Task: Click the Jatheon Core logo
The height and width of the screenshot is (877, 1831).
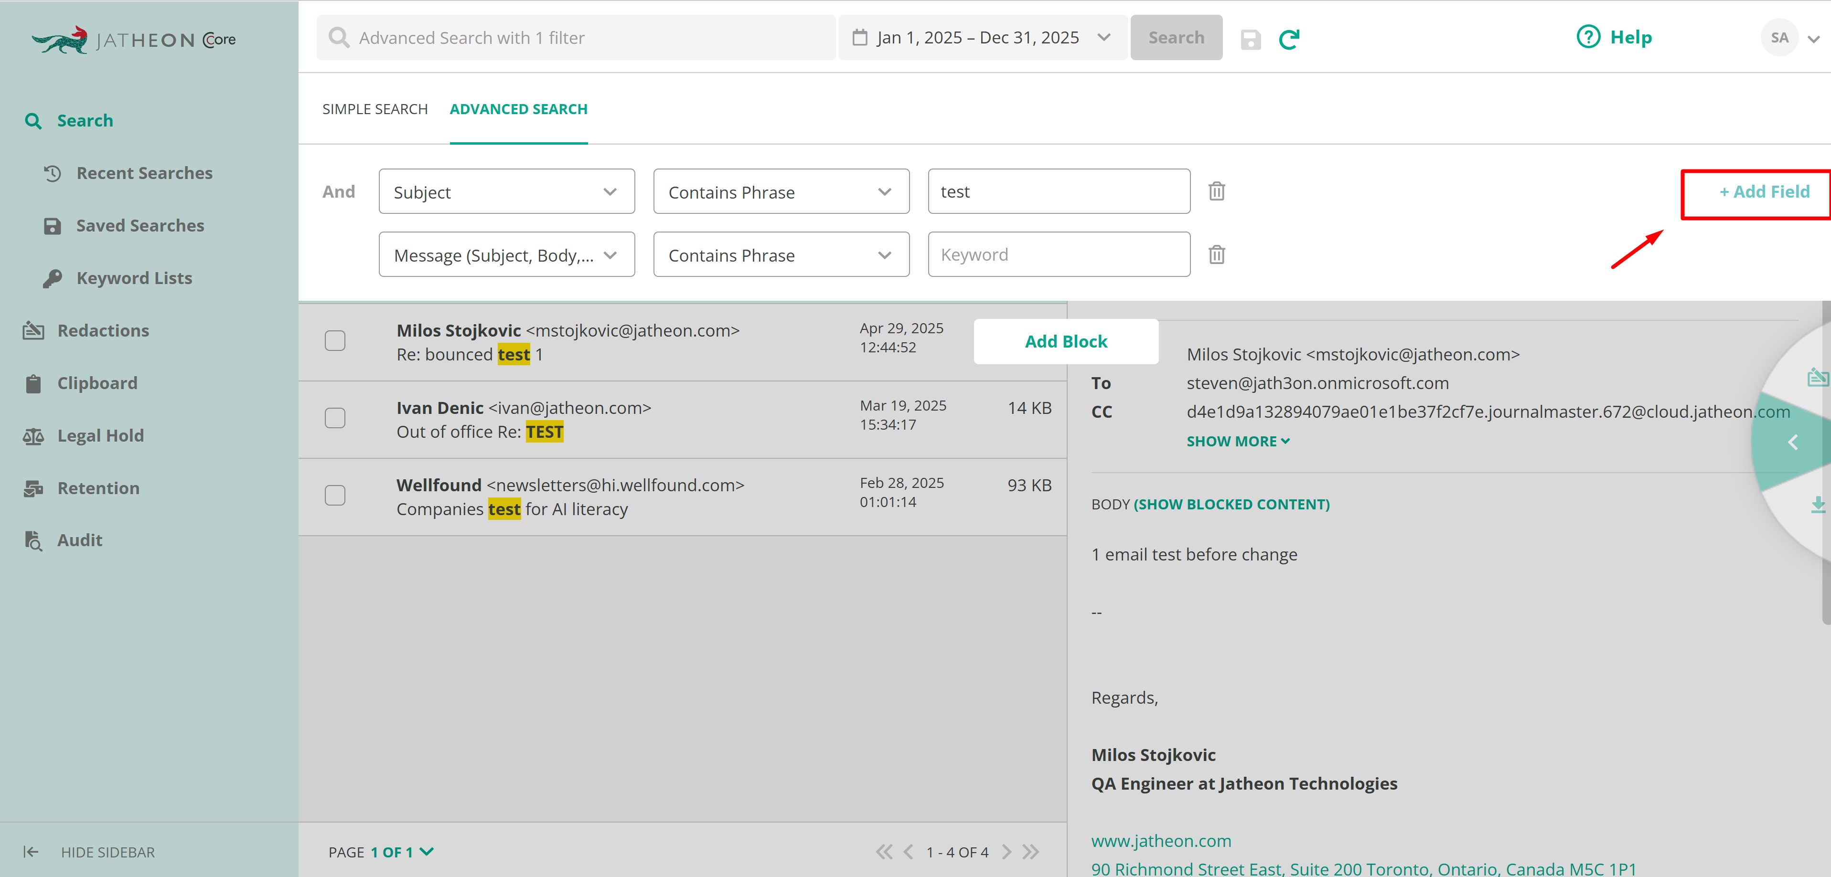Action: [134, 39]
